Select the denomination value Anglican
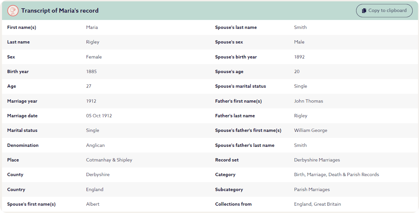419x213 pixels. click(x=95, y=145)
